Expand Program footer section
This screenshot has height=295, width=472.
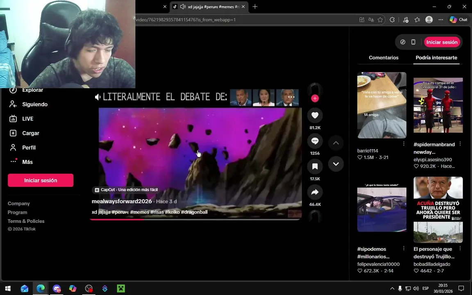click(18, 212)
